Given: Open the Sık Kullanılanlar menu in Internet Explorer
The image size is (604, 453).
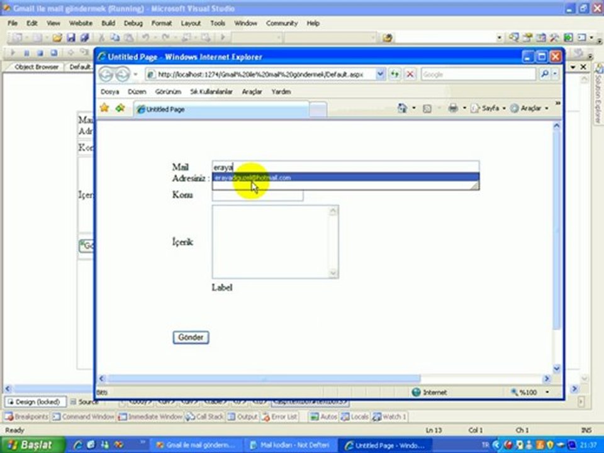Looking at the screenshot, I should click(x=211, y=92).
